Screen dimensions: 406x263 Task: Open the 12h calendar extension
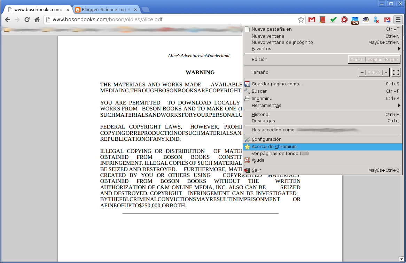[355, 20]
